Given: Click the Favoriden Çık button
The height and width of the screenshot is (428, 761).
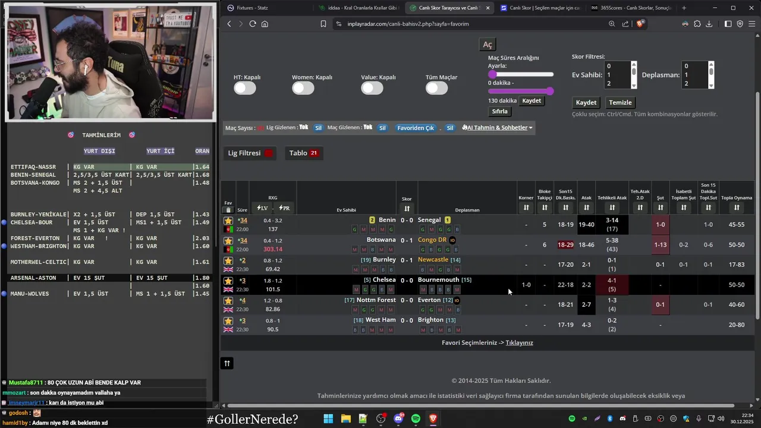Looking at the screenshot, I should 416,128.
